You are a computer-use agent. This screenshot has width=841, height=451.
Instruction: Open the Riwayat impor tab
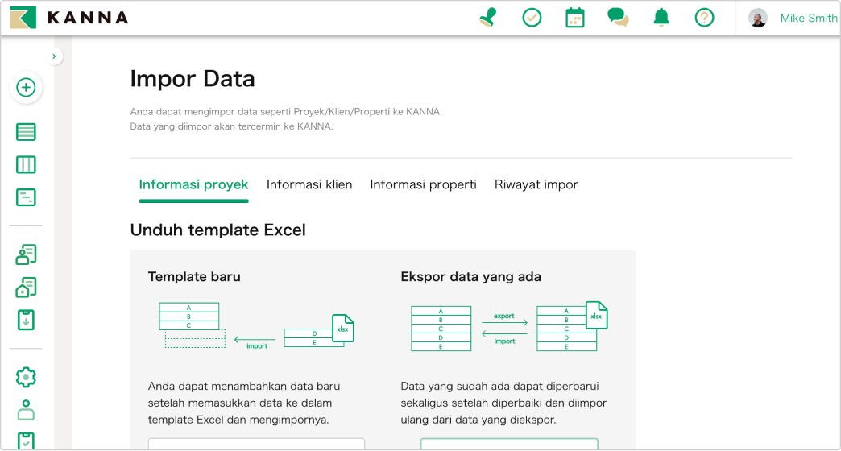tap(536, 184)
